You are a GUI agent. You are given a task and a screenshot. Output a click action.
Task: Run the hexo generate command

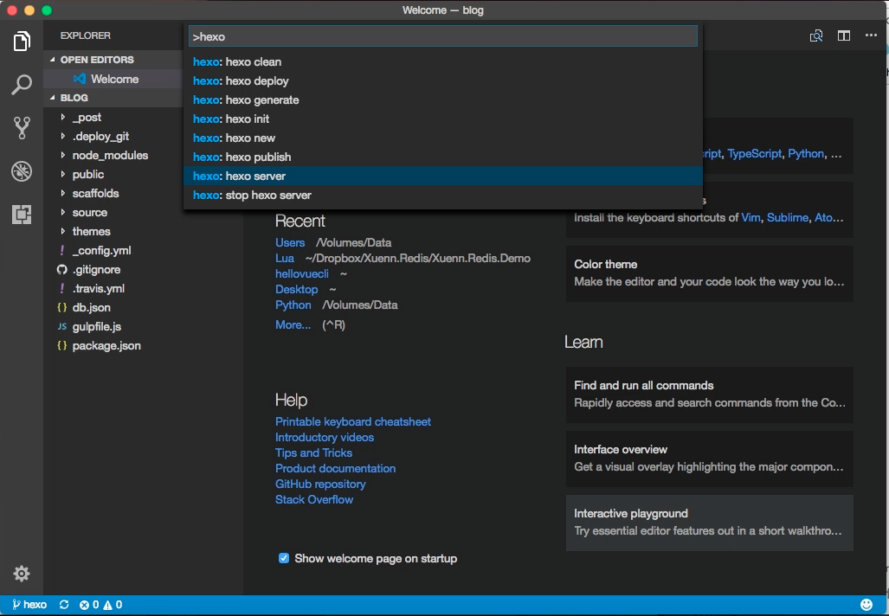point(443,99)
